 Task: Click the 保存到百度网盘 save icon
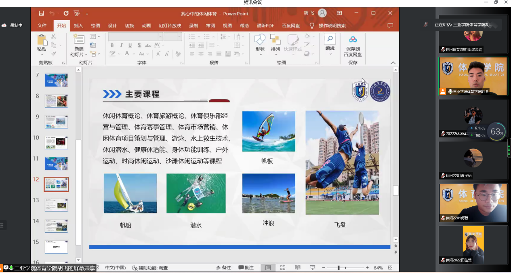click(x=353, y=39)
